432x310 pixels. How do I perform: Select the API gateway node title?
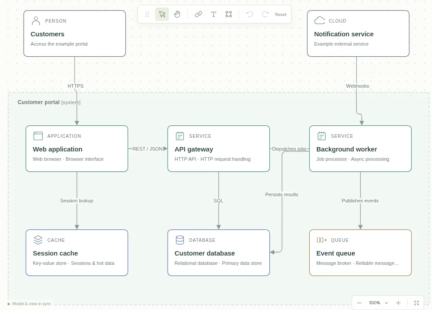point(194,149)
